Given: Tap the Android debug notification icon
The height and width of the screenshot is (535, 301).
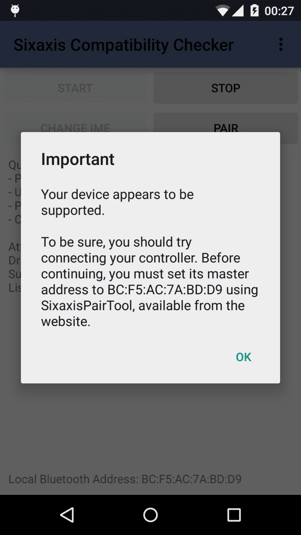Looking at the screenshot, I should 15,10.
